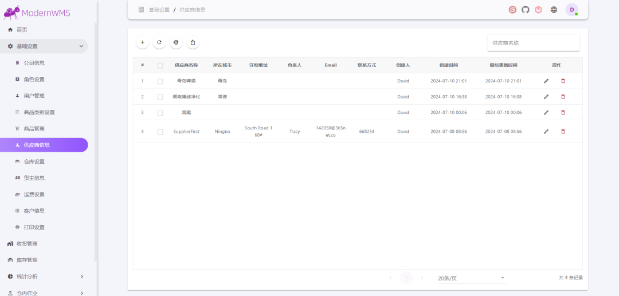Delete the SupplierFirst supplier row
This screenshot has width=619, height=296.
pyautogui.click(x=563, y=132)
